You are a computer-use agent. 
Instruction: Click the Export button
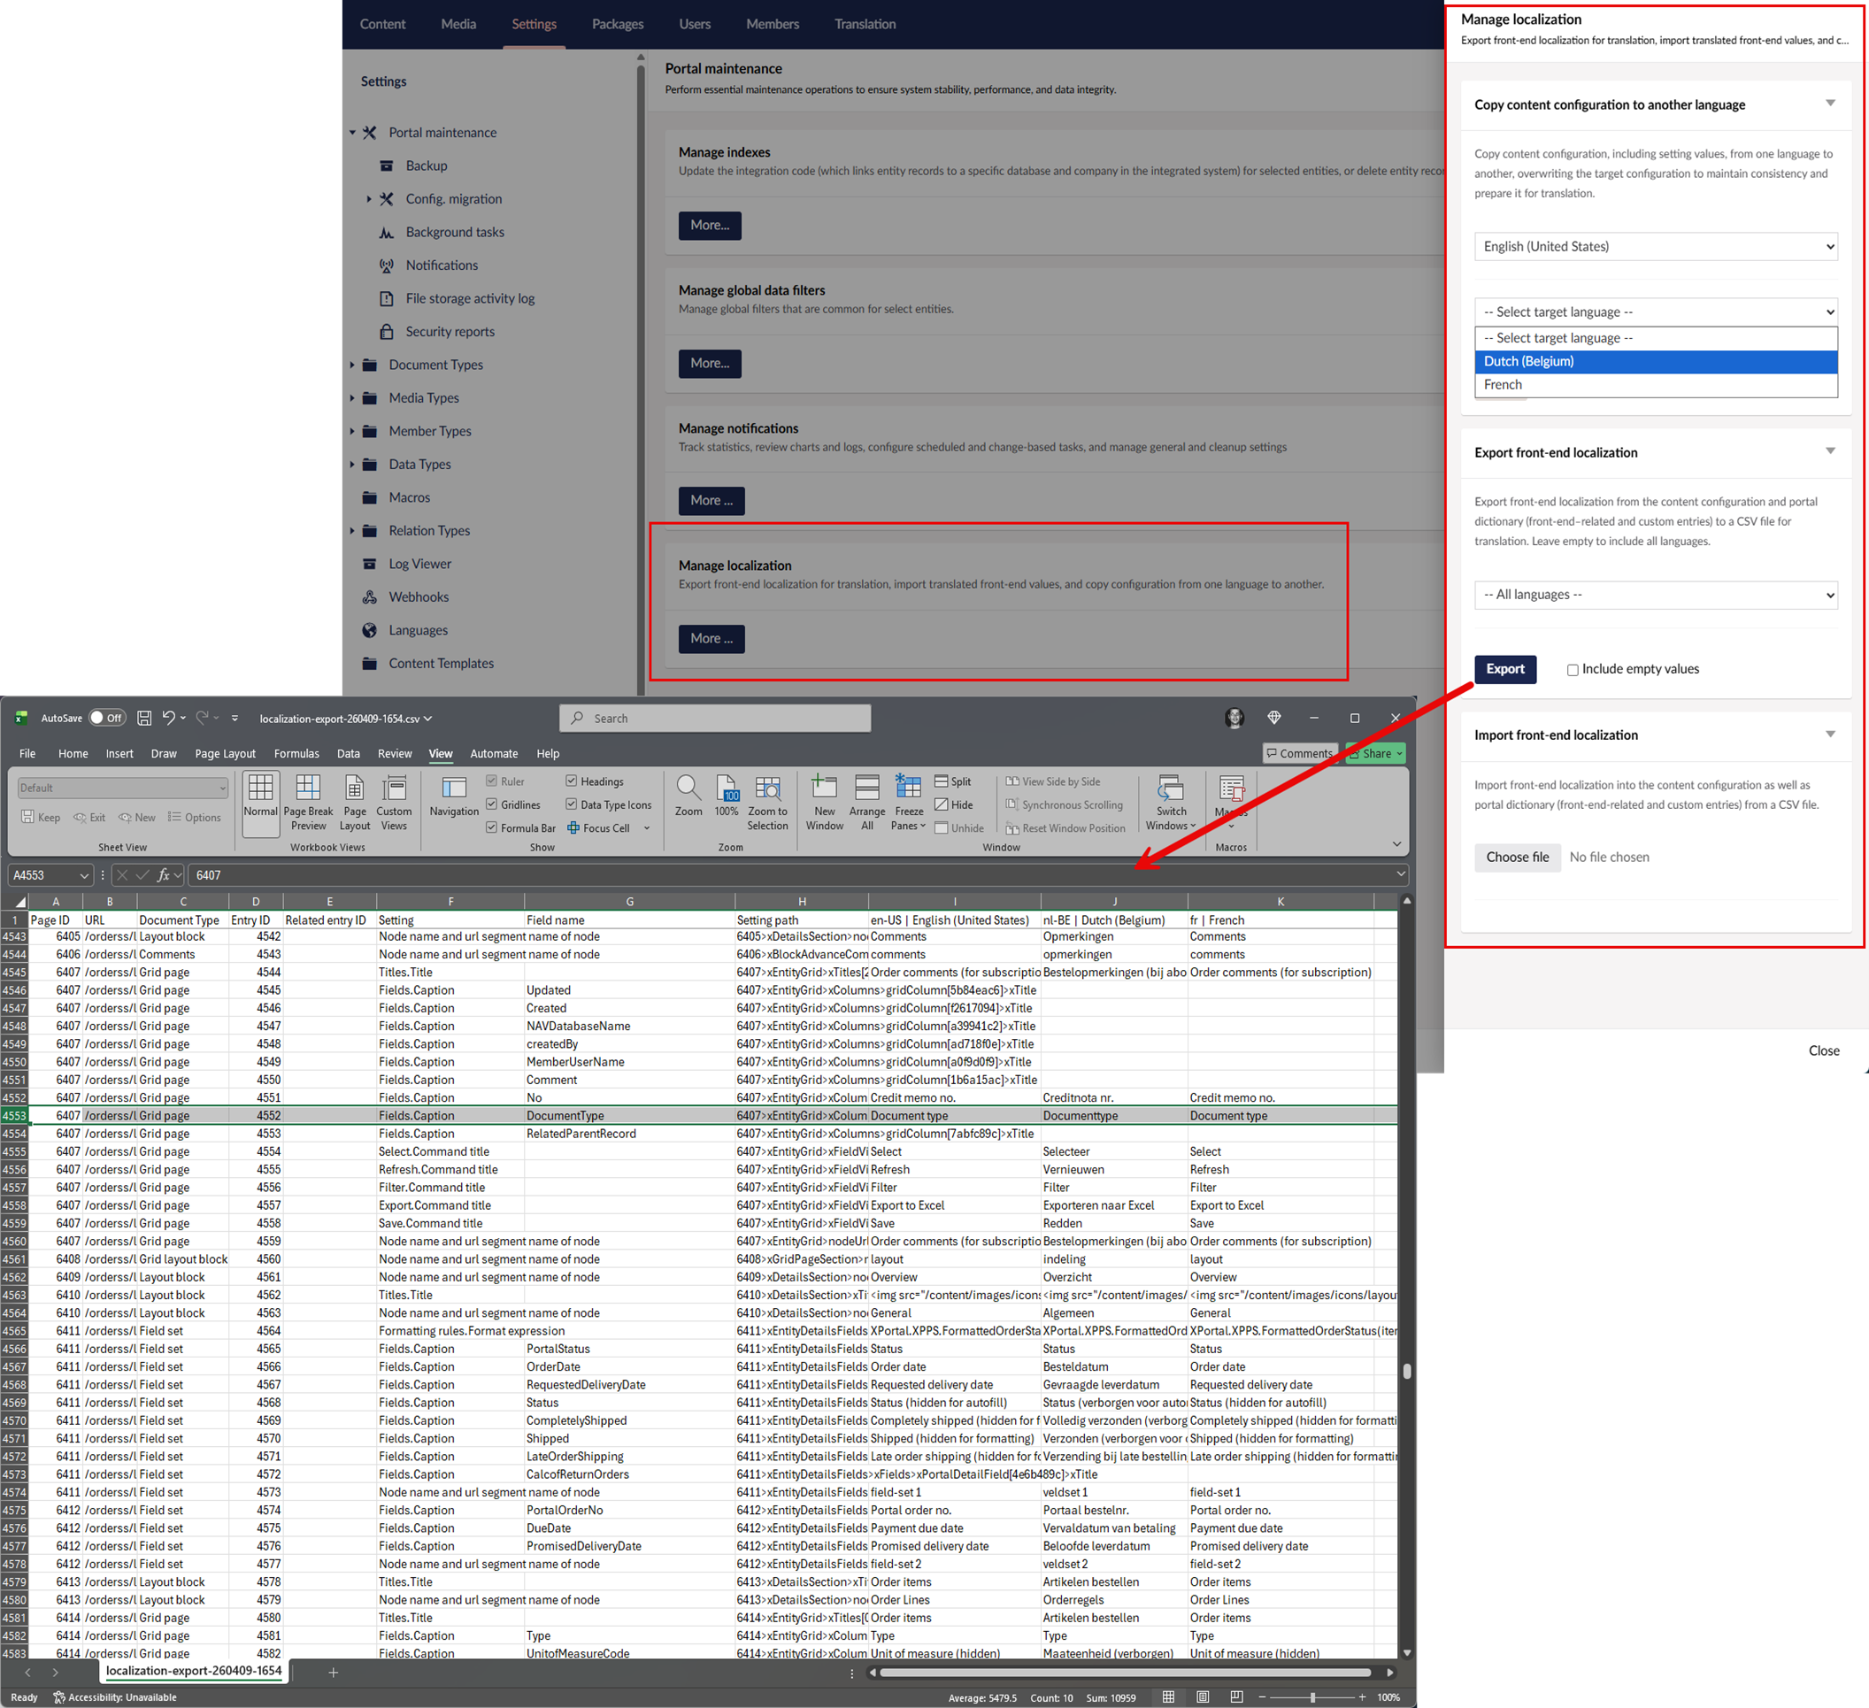(x=1504, y=669)
